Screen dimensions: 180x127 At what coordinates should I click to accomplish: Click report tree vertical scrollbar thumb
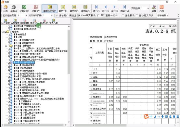(69, 52)
